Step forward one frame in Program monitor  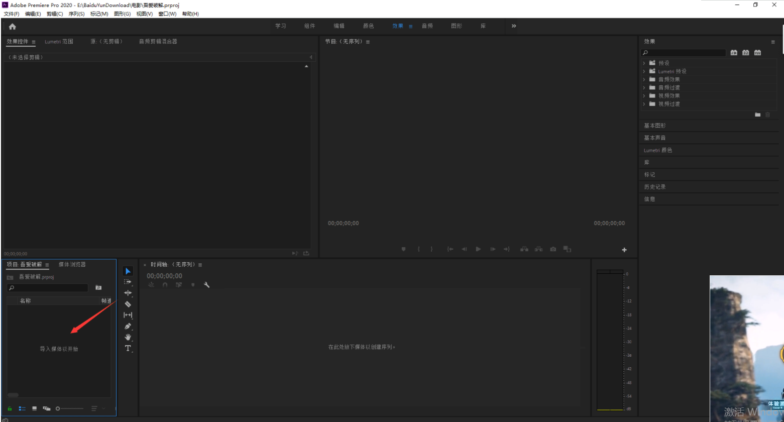coord(493,249)
